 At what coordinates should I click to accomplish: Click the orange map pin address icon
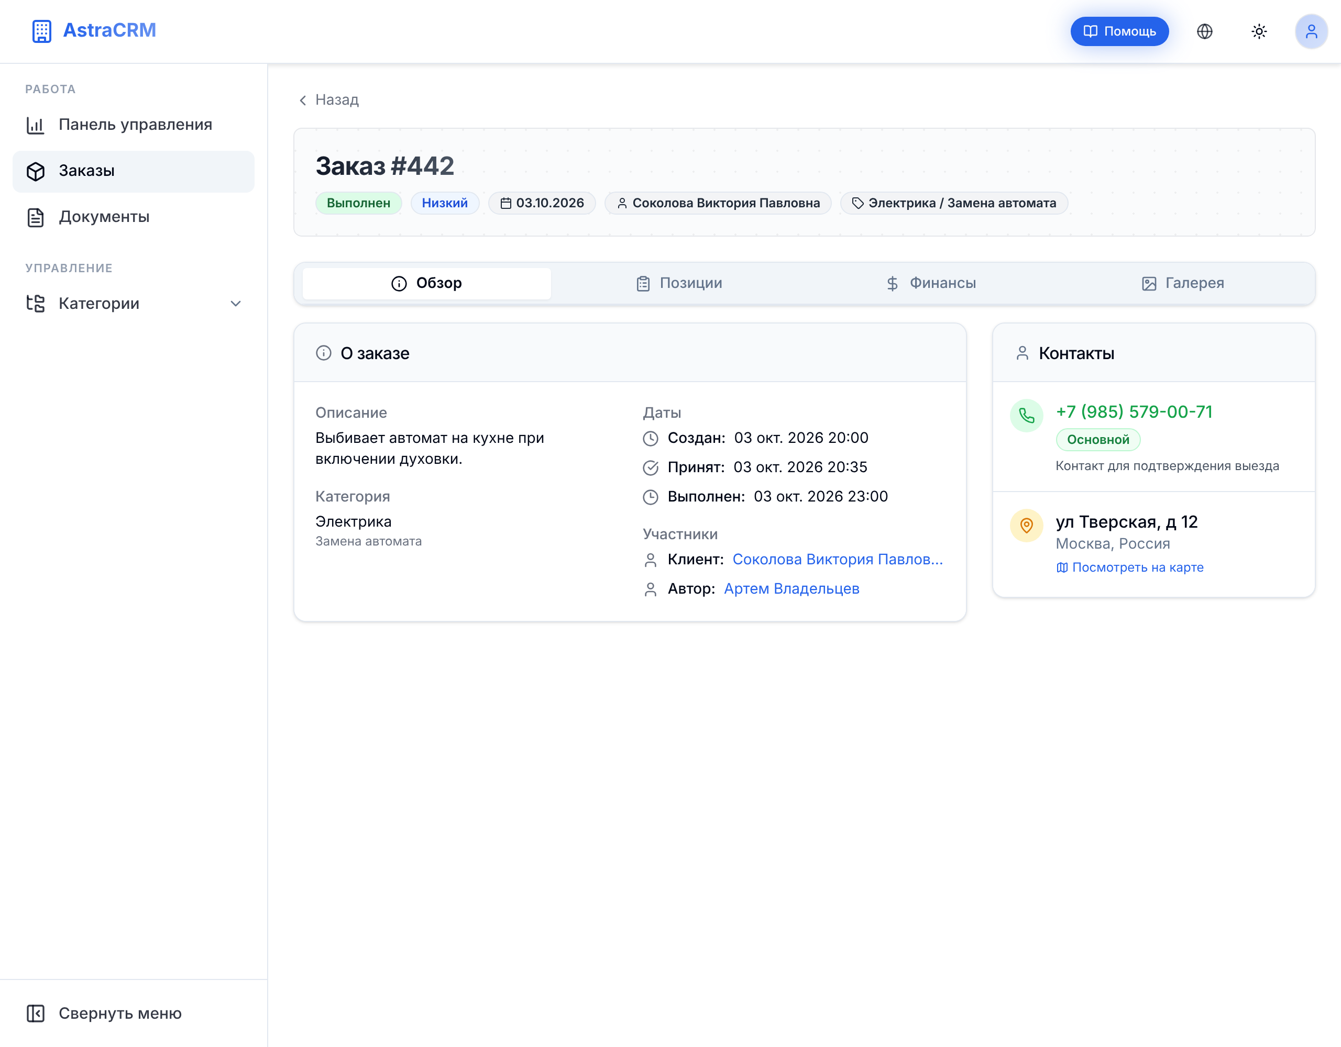[1027, 526]
